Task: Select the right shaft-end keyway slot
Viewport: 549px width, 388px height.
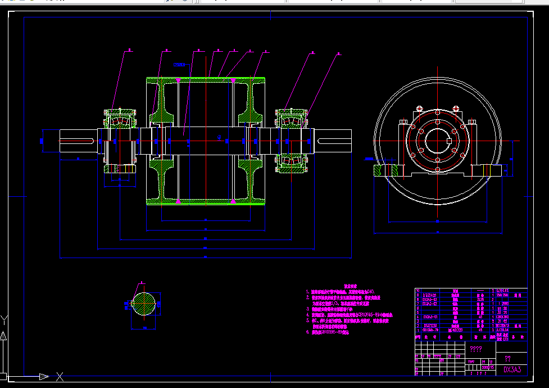Action: 335,141
